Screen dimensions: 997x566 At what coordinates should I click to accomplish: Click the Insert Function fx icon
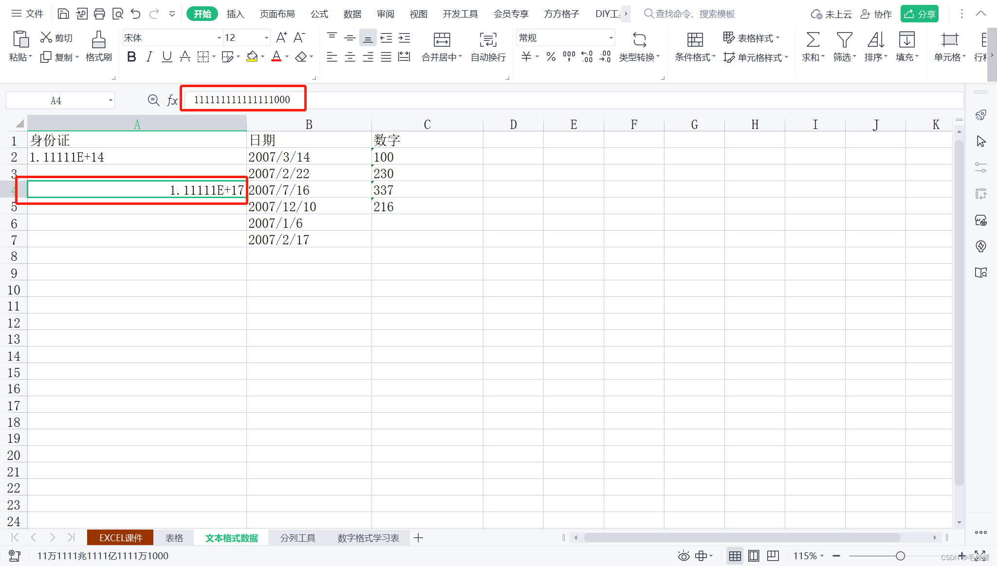[172, 100]
